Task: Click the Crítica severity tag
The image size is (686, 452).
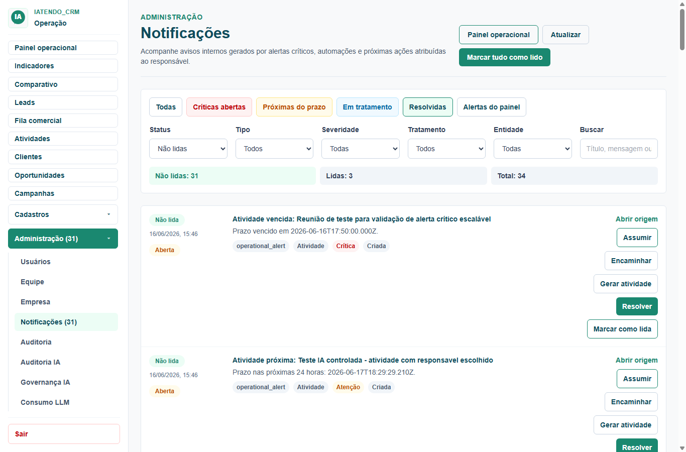Action: pos(346,246)
